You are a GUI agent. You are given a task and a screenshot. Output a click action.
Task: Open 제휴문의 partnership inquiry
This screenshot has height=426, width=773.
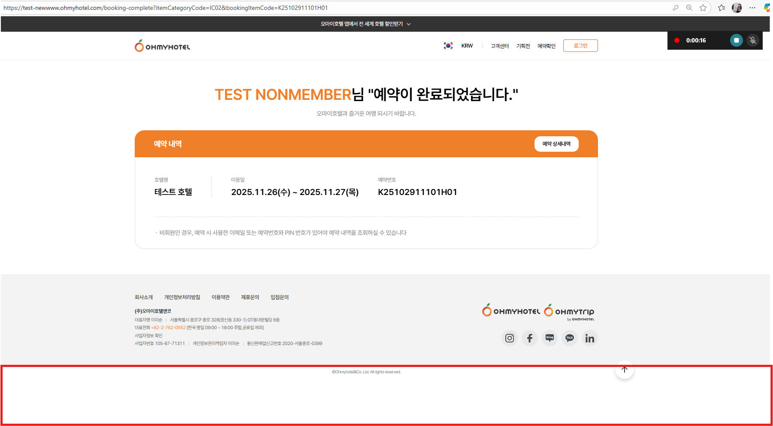click(x=250, y=297)
